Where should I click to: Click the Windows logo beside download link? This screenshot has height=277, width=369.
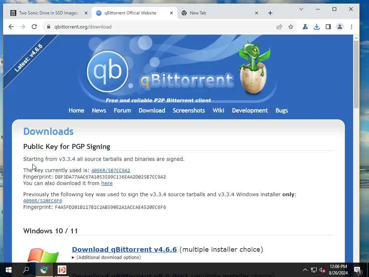click(43, 256)
